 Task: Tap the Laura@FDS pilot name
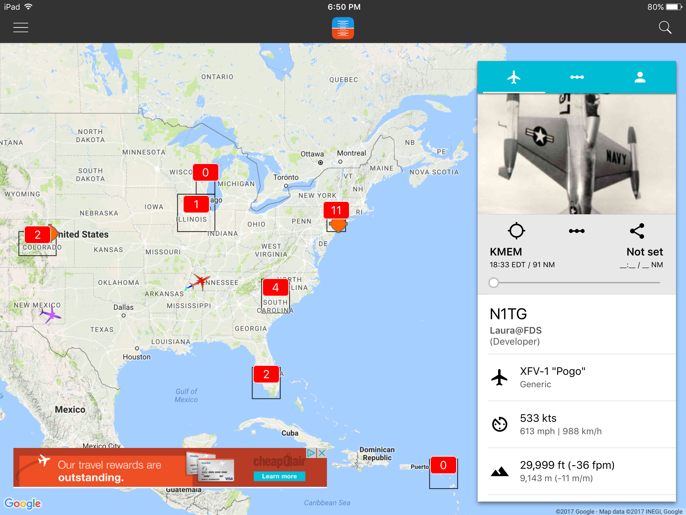[x=516, y=330]
